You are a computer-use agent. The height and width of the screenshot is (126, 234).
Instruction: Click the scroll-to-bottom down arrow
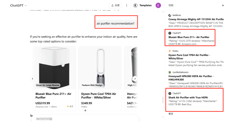pyautogui.click(x=85, y=110)
